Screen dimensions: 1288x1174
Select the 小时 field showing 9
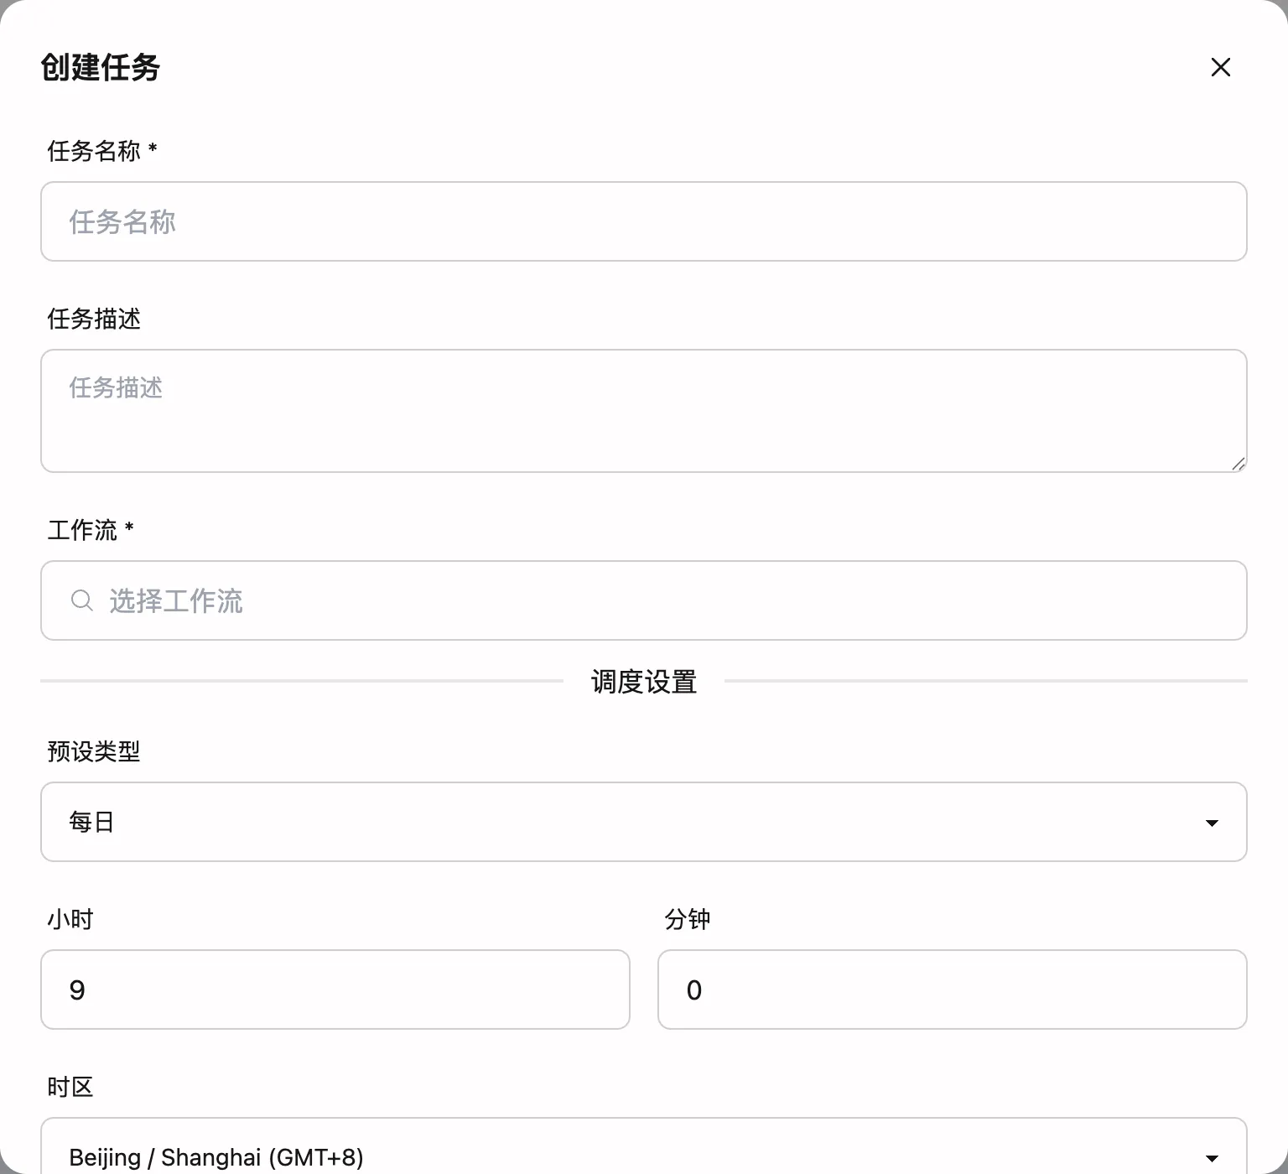[x=335, y=990]
